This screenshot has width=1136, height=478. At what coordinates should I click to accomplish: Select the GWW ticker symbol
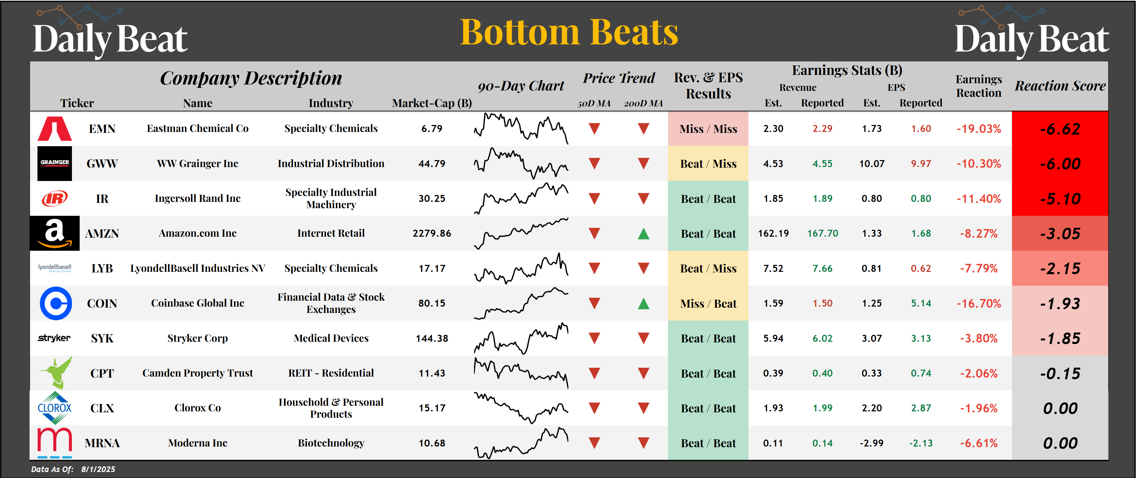(x=102, y=164)
